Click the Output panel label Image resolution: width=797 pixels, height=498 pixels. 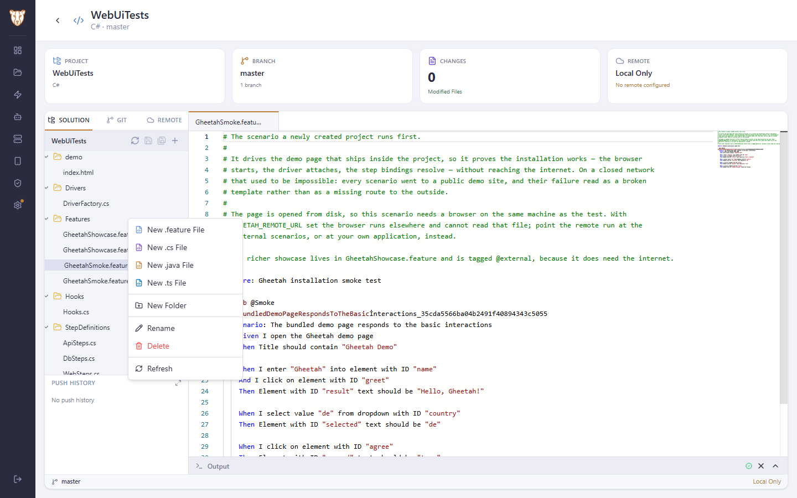click(x=218, y=466)
